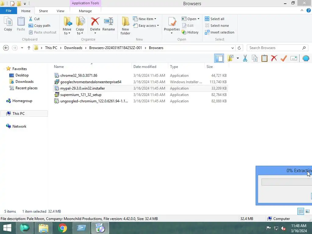Image resolution: width=312 pixels, height=234 pixels.
Task: Click Select none
Action: pyautogui.click(x=217, y=26)
